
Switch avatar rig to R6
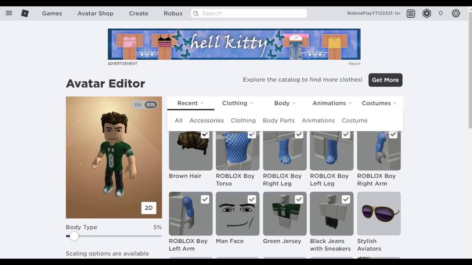click(138, 105)
